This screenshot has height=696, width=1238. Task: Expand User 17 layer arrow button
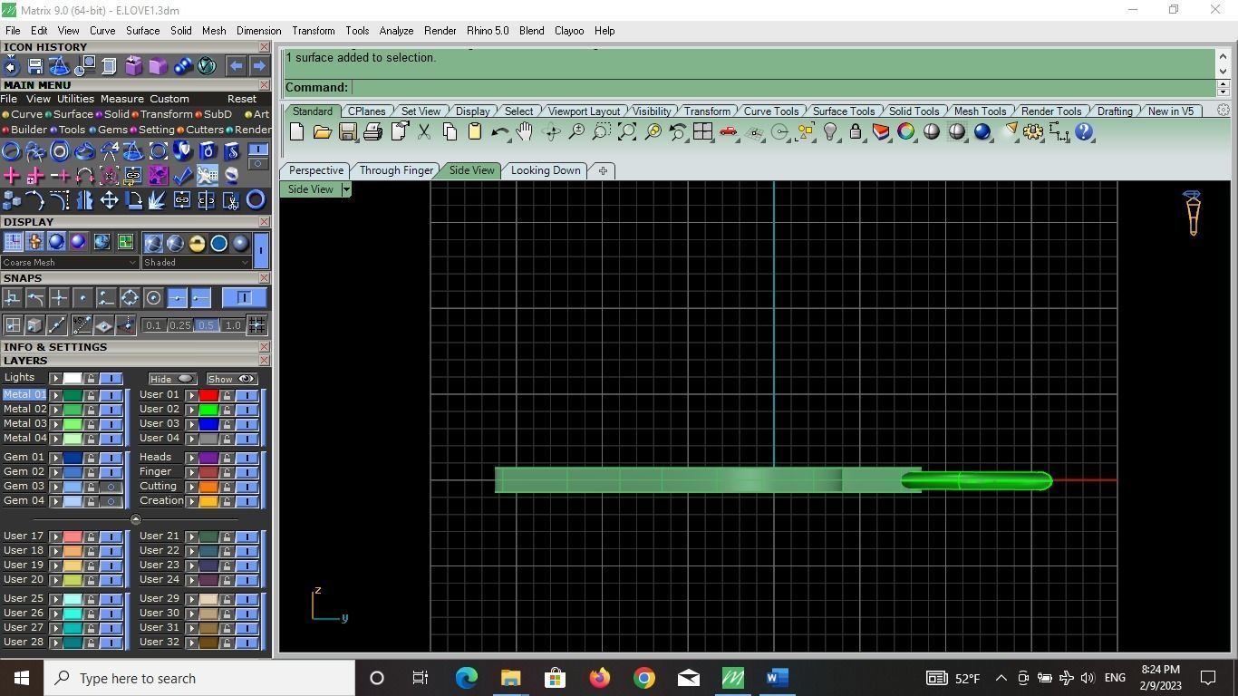[55, 536]
